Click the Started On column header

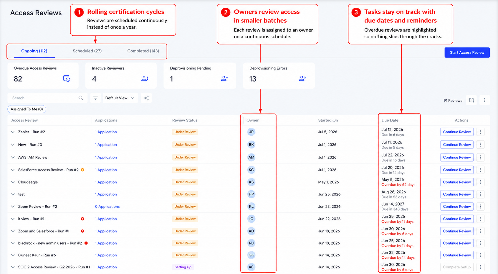click(328, 120)
